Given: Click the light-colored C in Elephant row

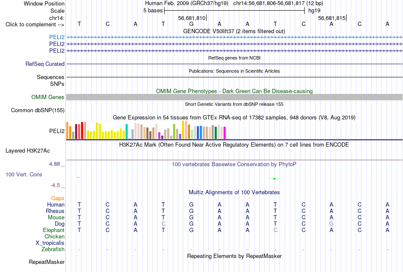Looking at the screenshot, I should 275,230.
